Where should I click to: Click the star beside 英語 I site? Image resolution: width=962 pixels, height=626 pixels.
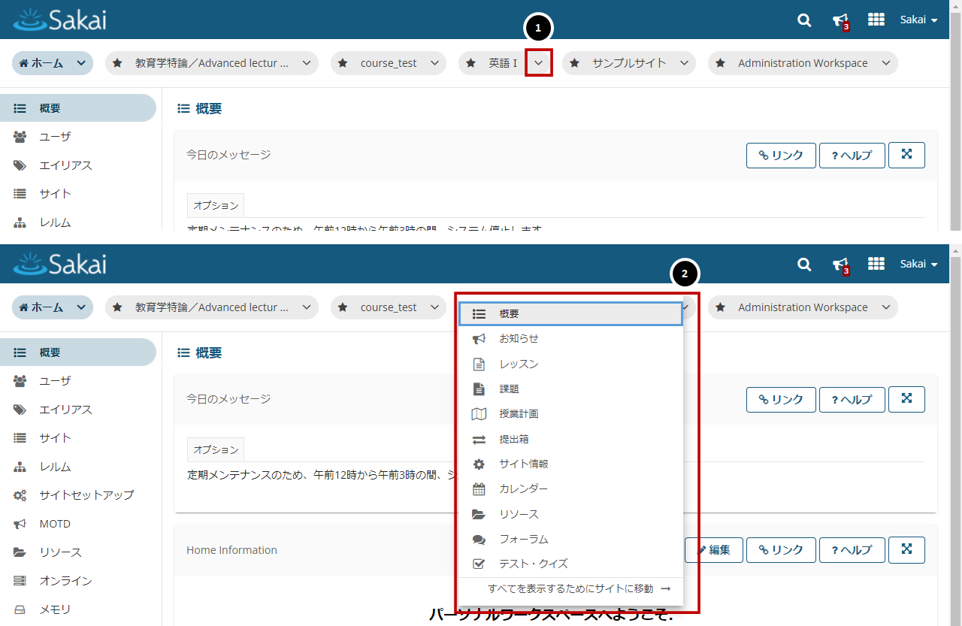(x=472, y=63)
